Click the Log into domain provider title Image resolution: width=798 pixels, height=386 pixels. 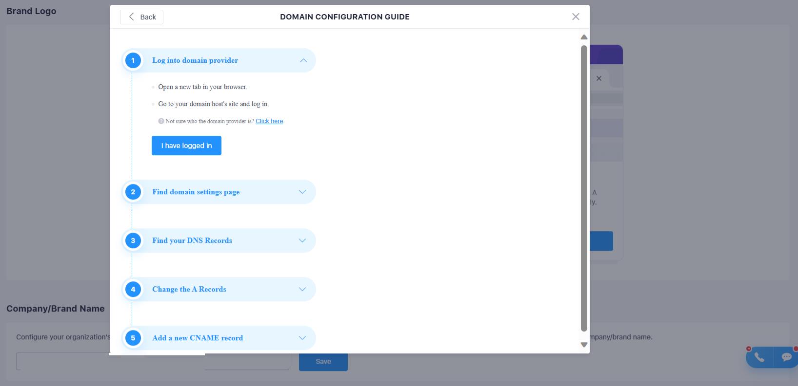click(195, 60)
